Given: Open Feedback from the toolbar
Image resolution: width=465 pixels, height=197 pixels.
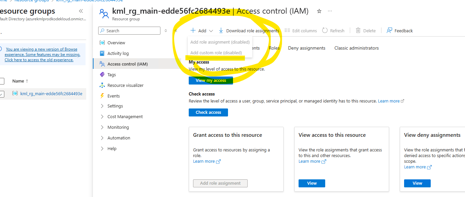Looking at the screenshot, I should (399, 31).
